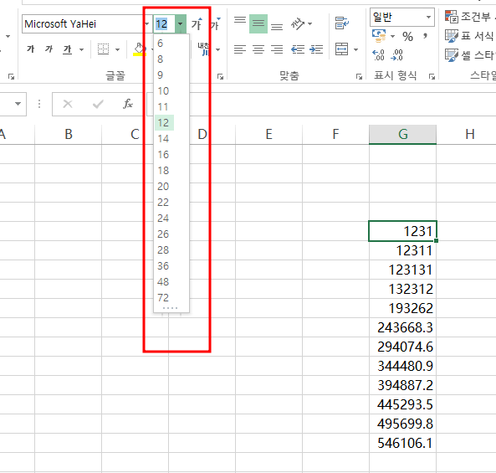
Task: Click the yellow fill color bucket
Action: coord(139,49)
